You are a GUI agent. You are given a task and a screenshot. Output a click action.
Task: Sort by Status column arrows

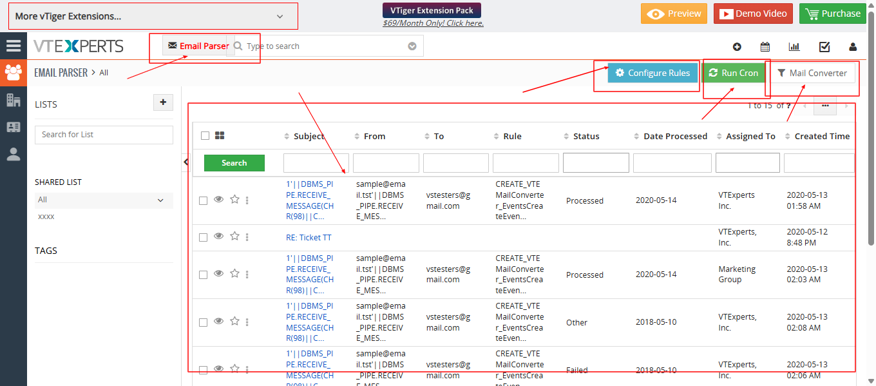567,136
